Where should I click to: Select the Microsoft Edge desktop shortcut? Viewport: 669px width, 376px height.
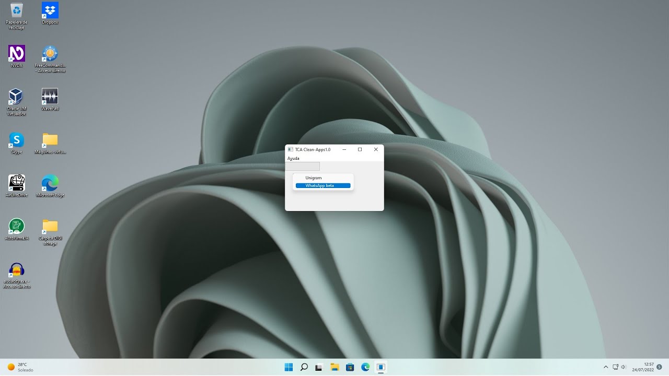pos(50,186)
